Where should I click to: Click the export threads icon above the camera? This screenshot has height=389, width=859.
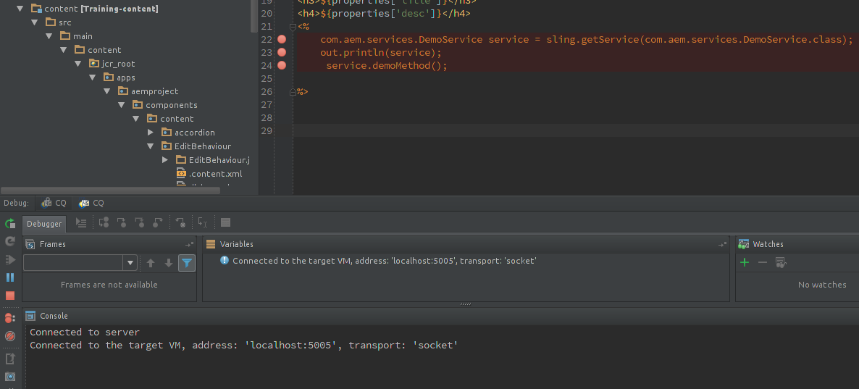click(x=10, y=359)
